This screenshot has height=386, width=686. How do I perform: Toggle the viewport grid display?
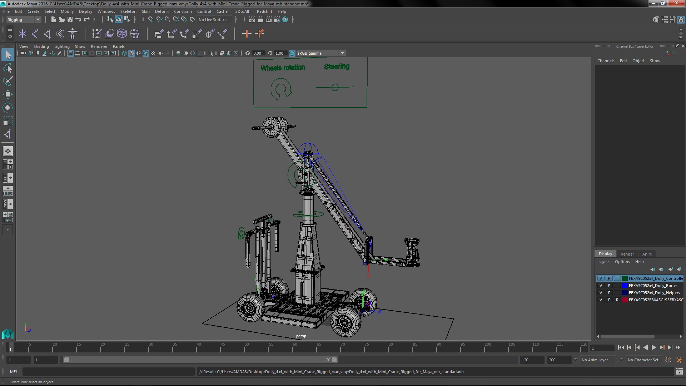pos(70,53)
